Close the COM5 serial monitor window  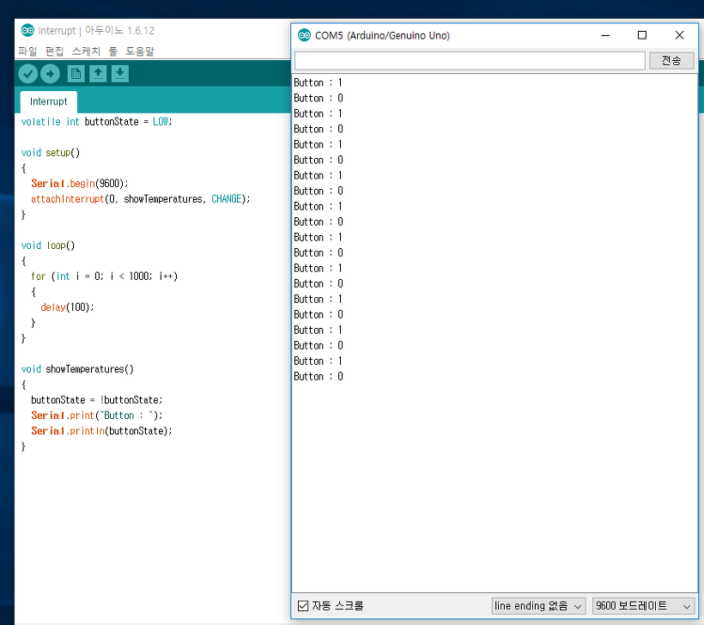[680, 35]
